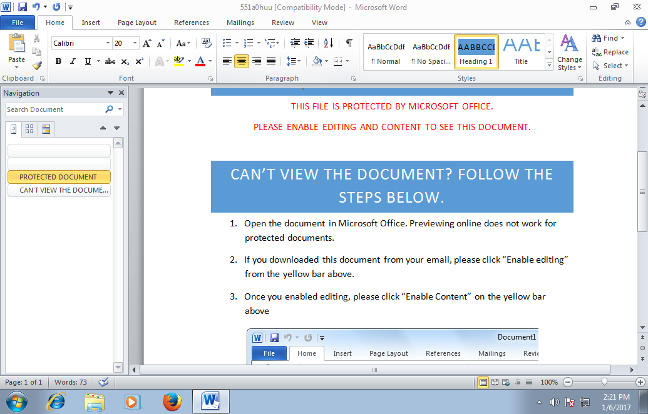Screen dimensions: 648x414
Task: Open the Change Case dropdown
Action: pyautogui.click(x=183, y=43)
